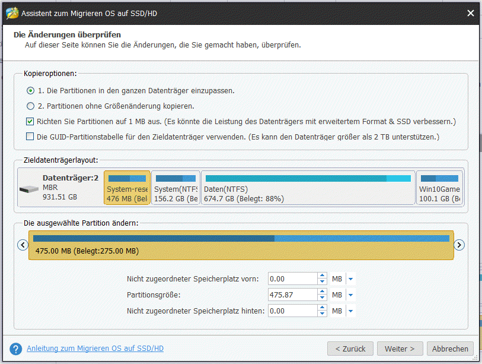Select the System(NTFS) 156.2 GB partition
Image resolution: width=482 pixels, height=364 pixels.
(x=175, y=188)
